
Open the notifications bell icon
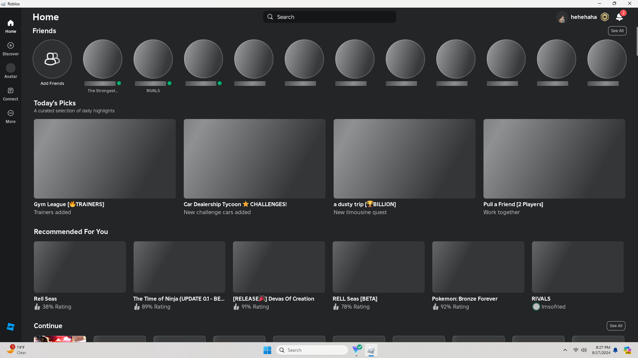619,17
